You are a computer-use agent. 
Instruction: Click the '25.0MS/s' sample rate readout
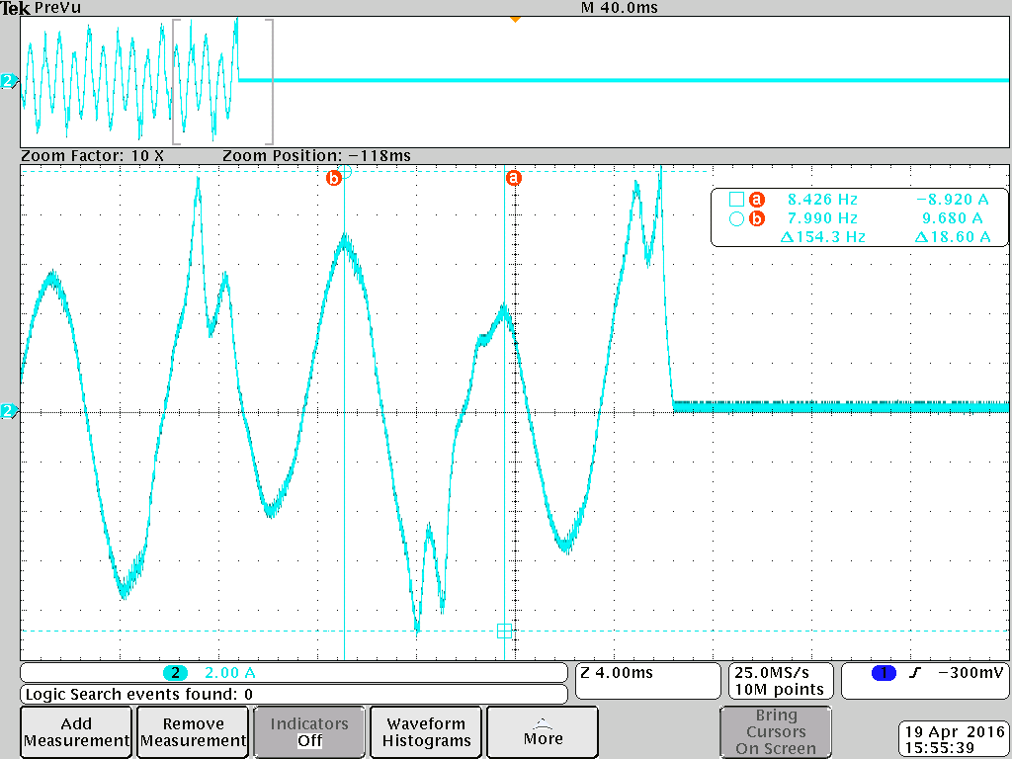pyautogui.click(x=771, y=672)
